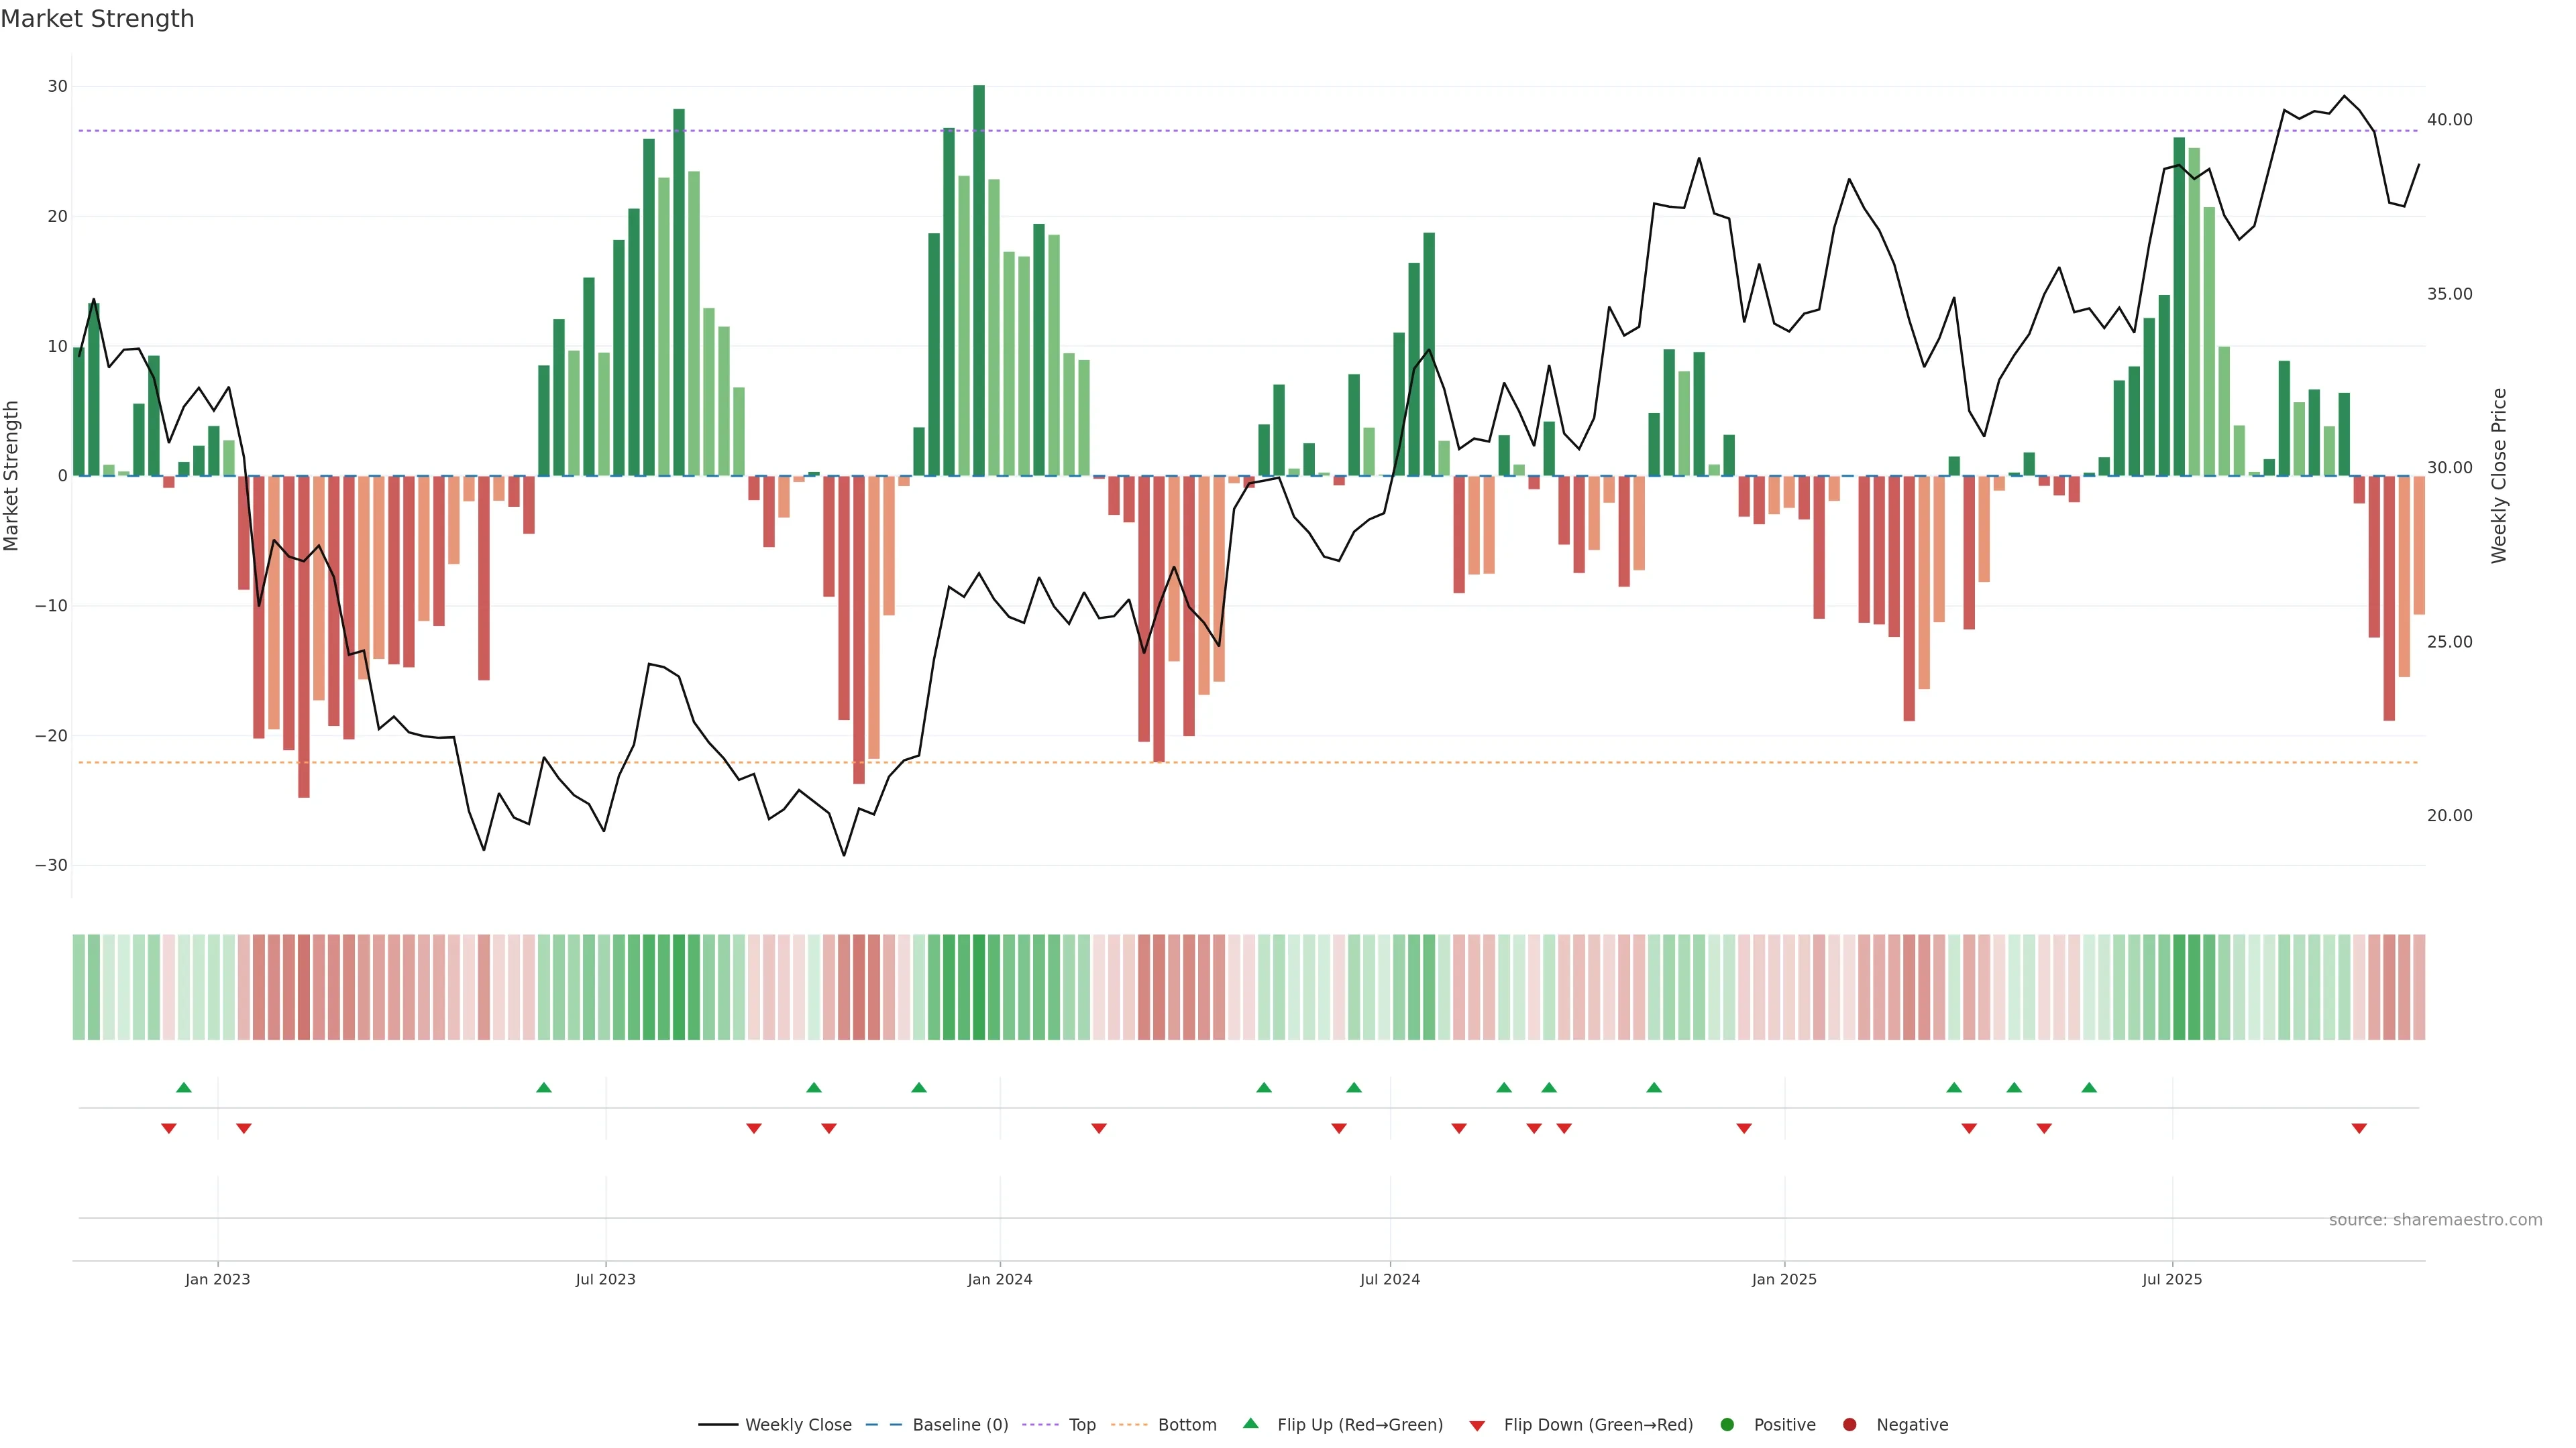Click the Negative red circle legend icon
2576x1448 pixels.
click(x=1849, y=1424)
